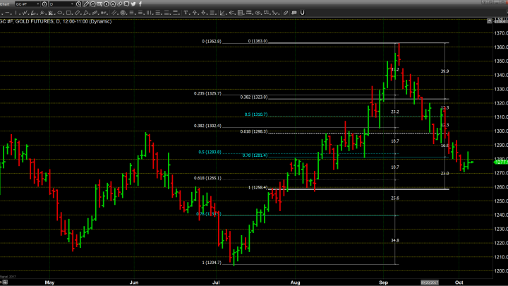This screenshot has width=508, height=286.
Task: Click the highlighted date marker on time axis
Action: click(430, 282)
